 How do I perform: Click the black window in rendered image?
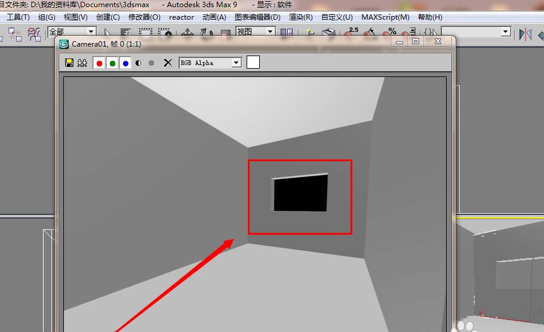[300, 193]
